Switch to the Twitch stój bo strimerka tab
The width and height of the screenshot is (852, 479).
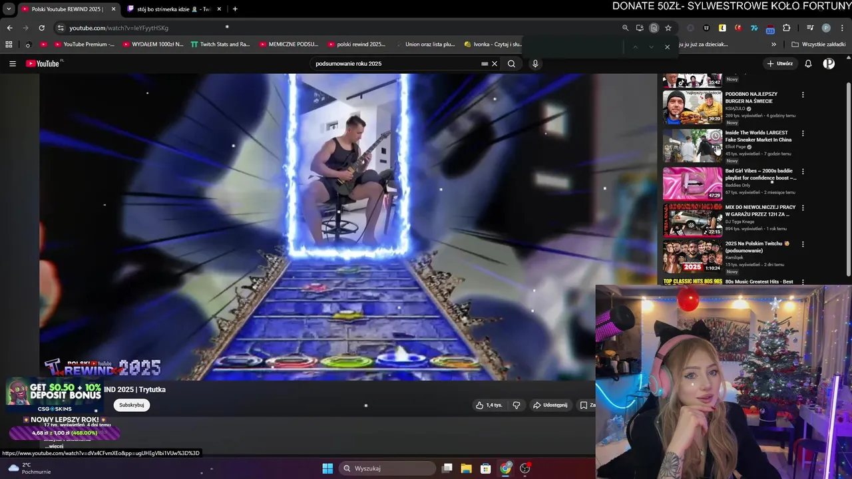[172, 9]
